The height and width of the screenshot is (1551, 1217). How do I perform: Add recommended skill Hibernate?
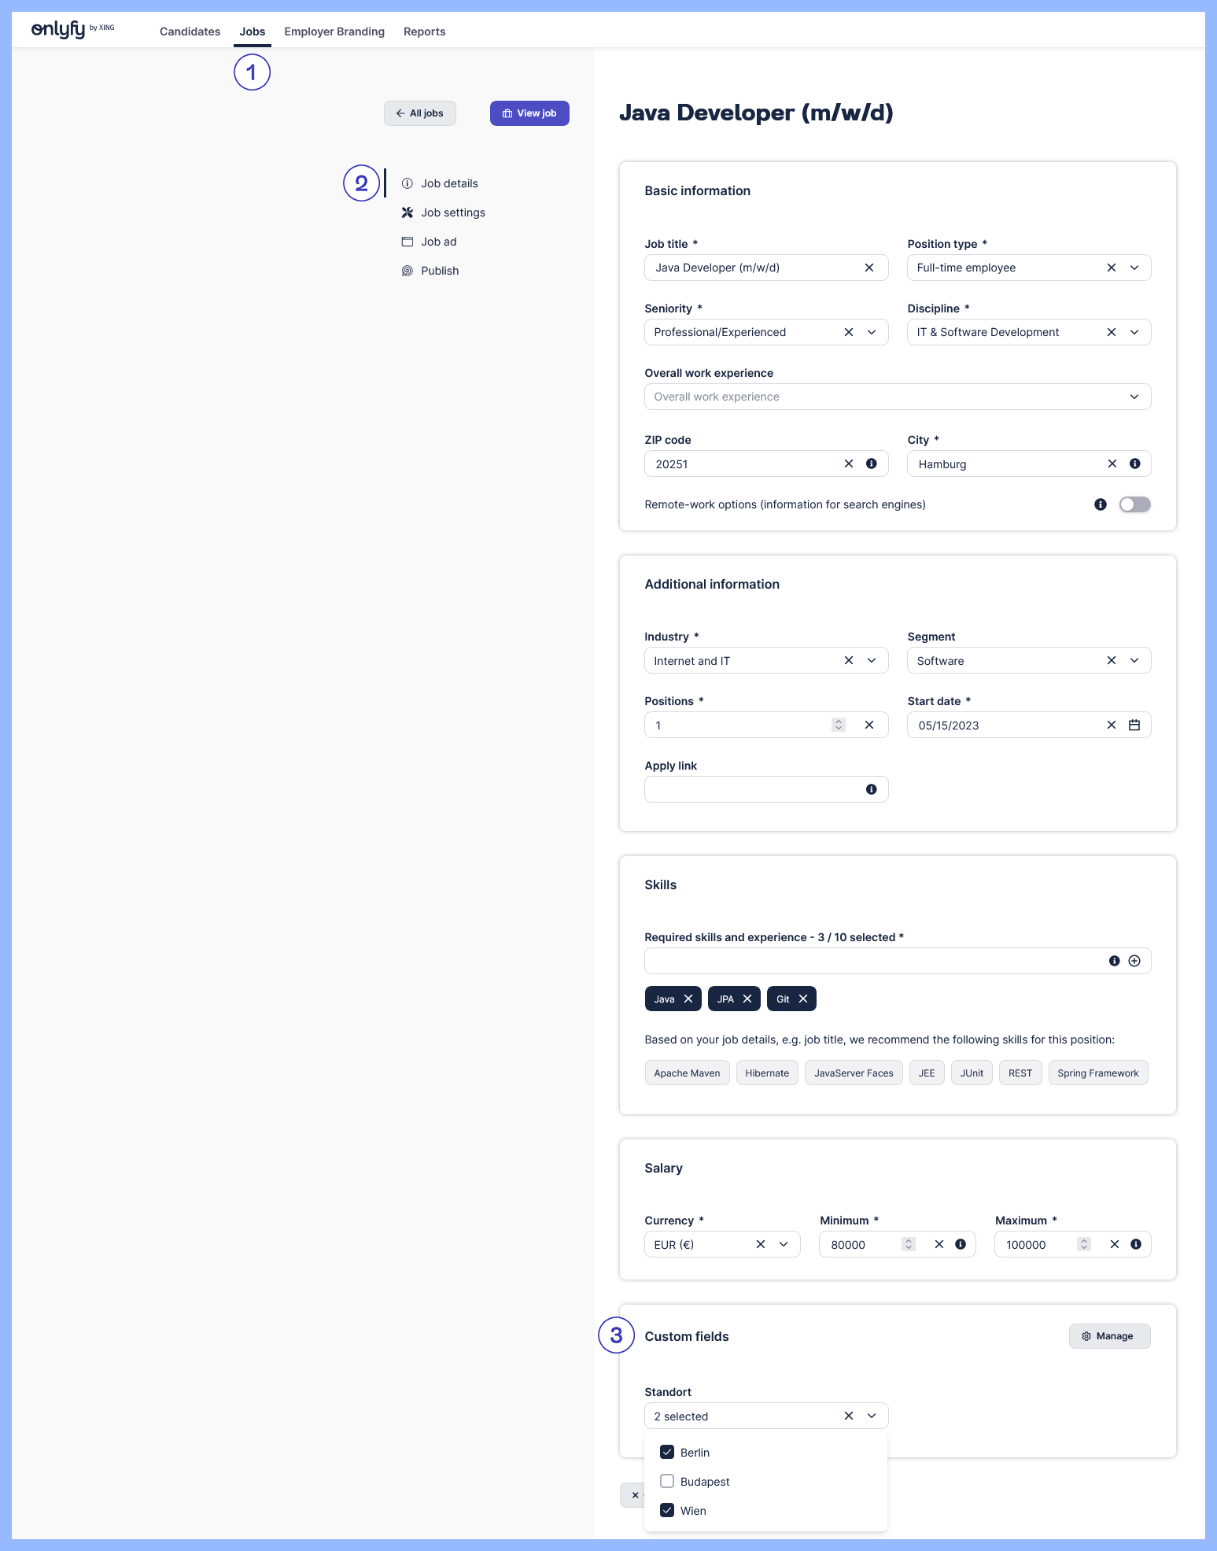[x=767, y=1073]
